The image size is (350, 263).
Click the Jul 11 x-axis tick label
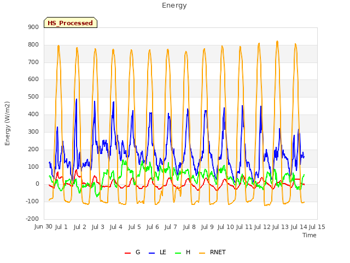click(x=244, y=227)
